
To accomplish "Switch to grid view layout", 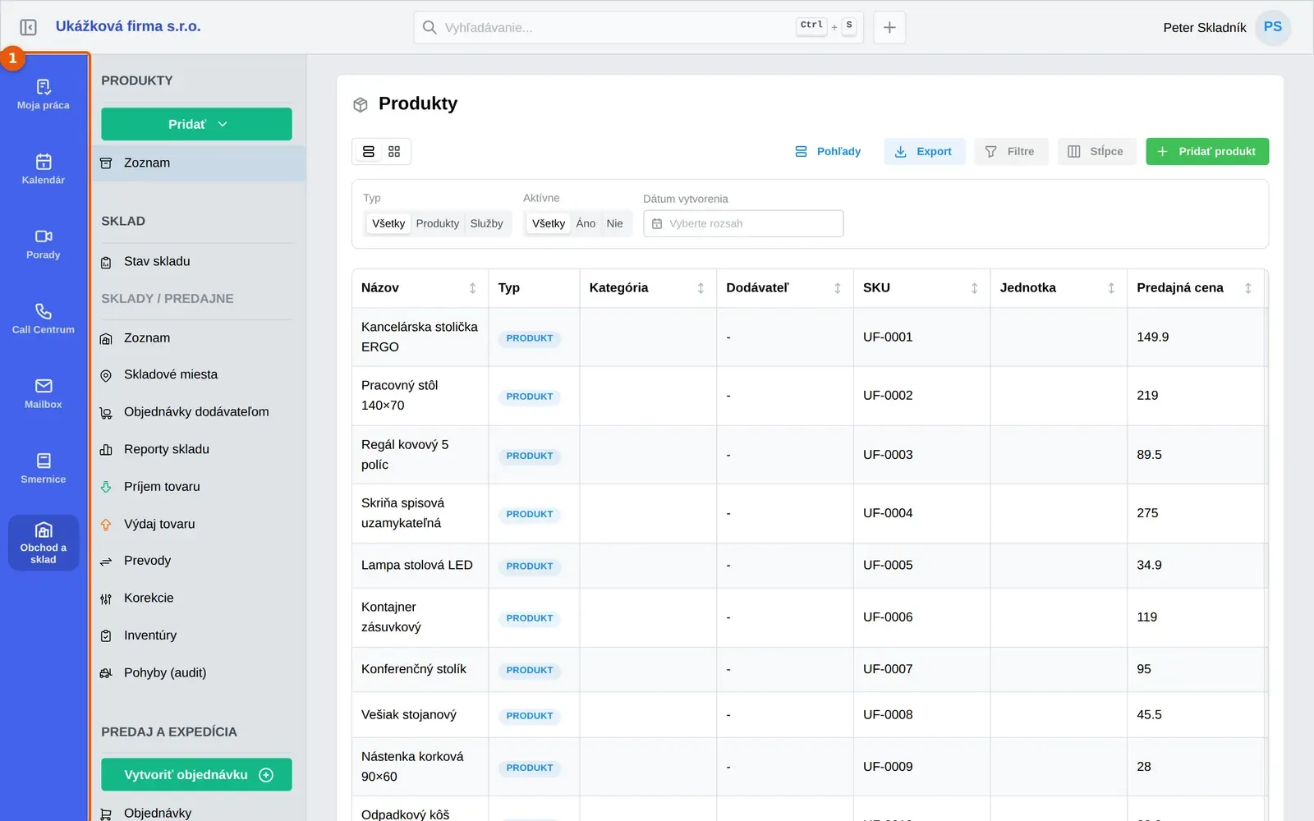I will pyautogui.click(x=394, y=152).
